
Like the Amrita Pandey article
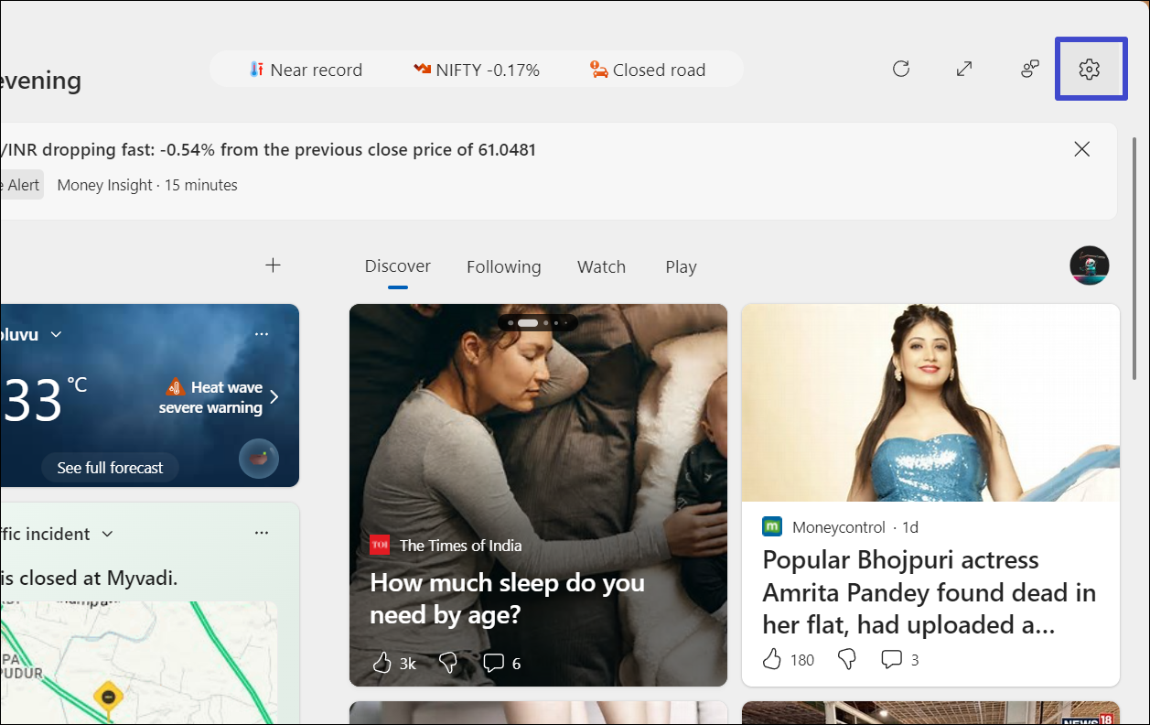tap(773, 659)
